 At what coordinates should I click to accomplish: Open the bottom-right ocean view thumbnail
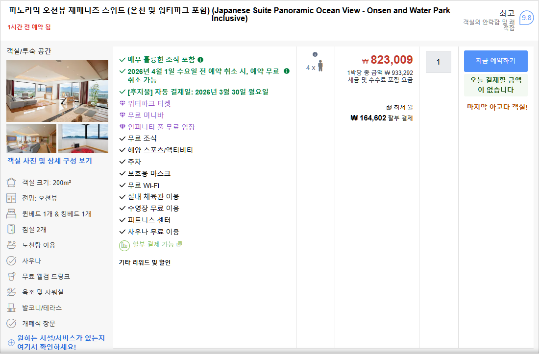tap(83, 139)
